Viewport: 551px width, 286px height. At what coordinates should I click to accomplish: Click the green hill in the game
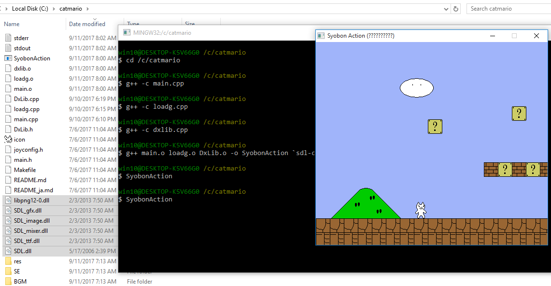pyautogui.click(x=366, y=203)
